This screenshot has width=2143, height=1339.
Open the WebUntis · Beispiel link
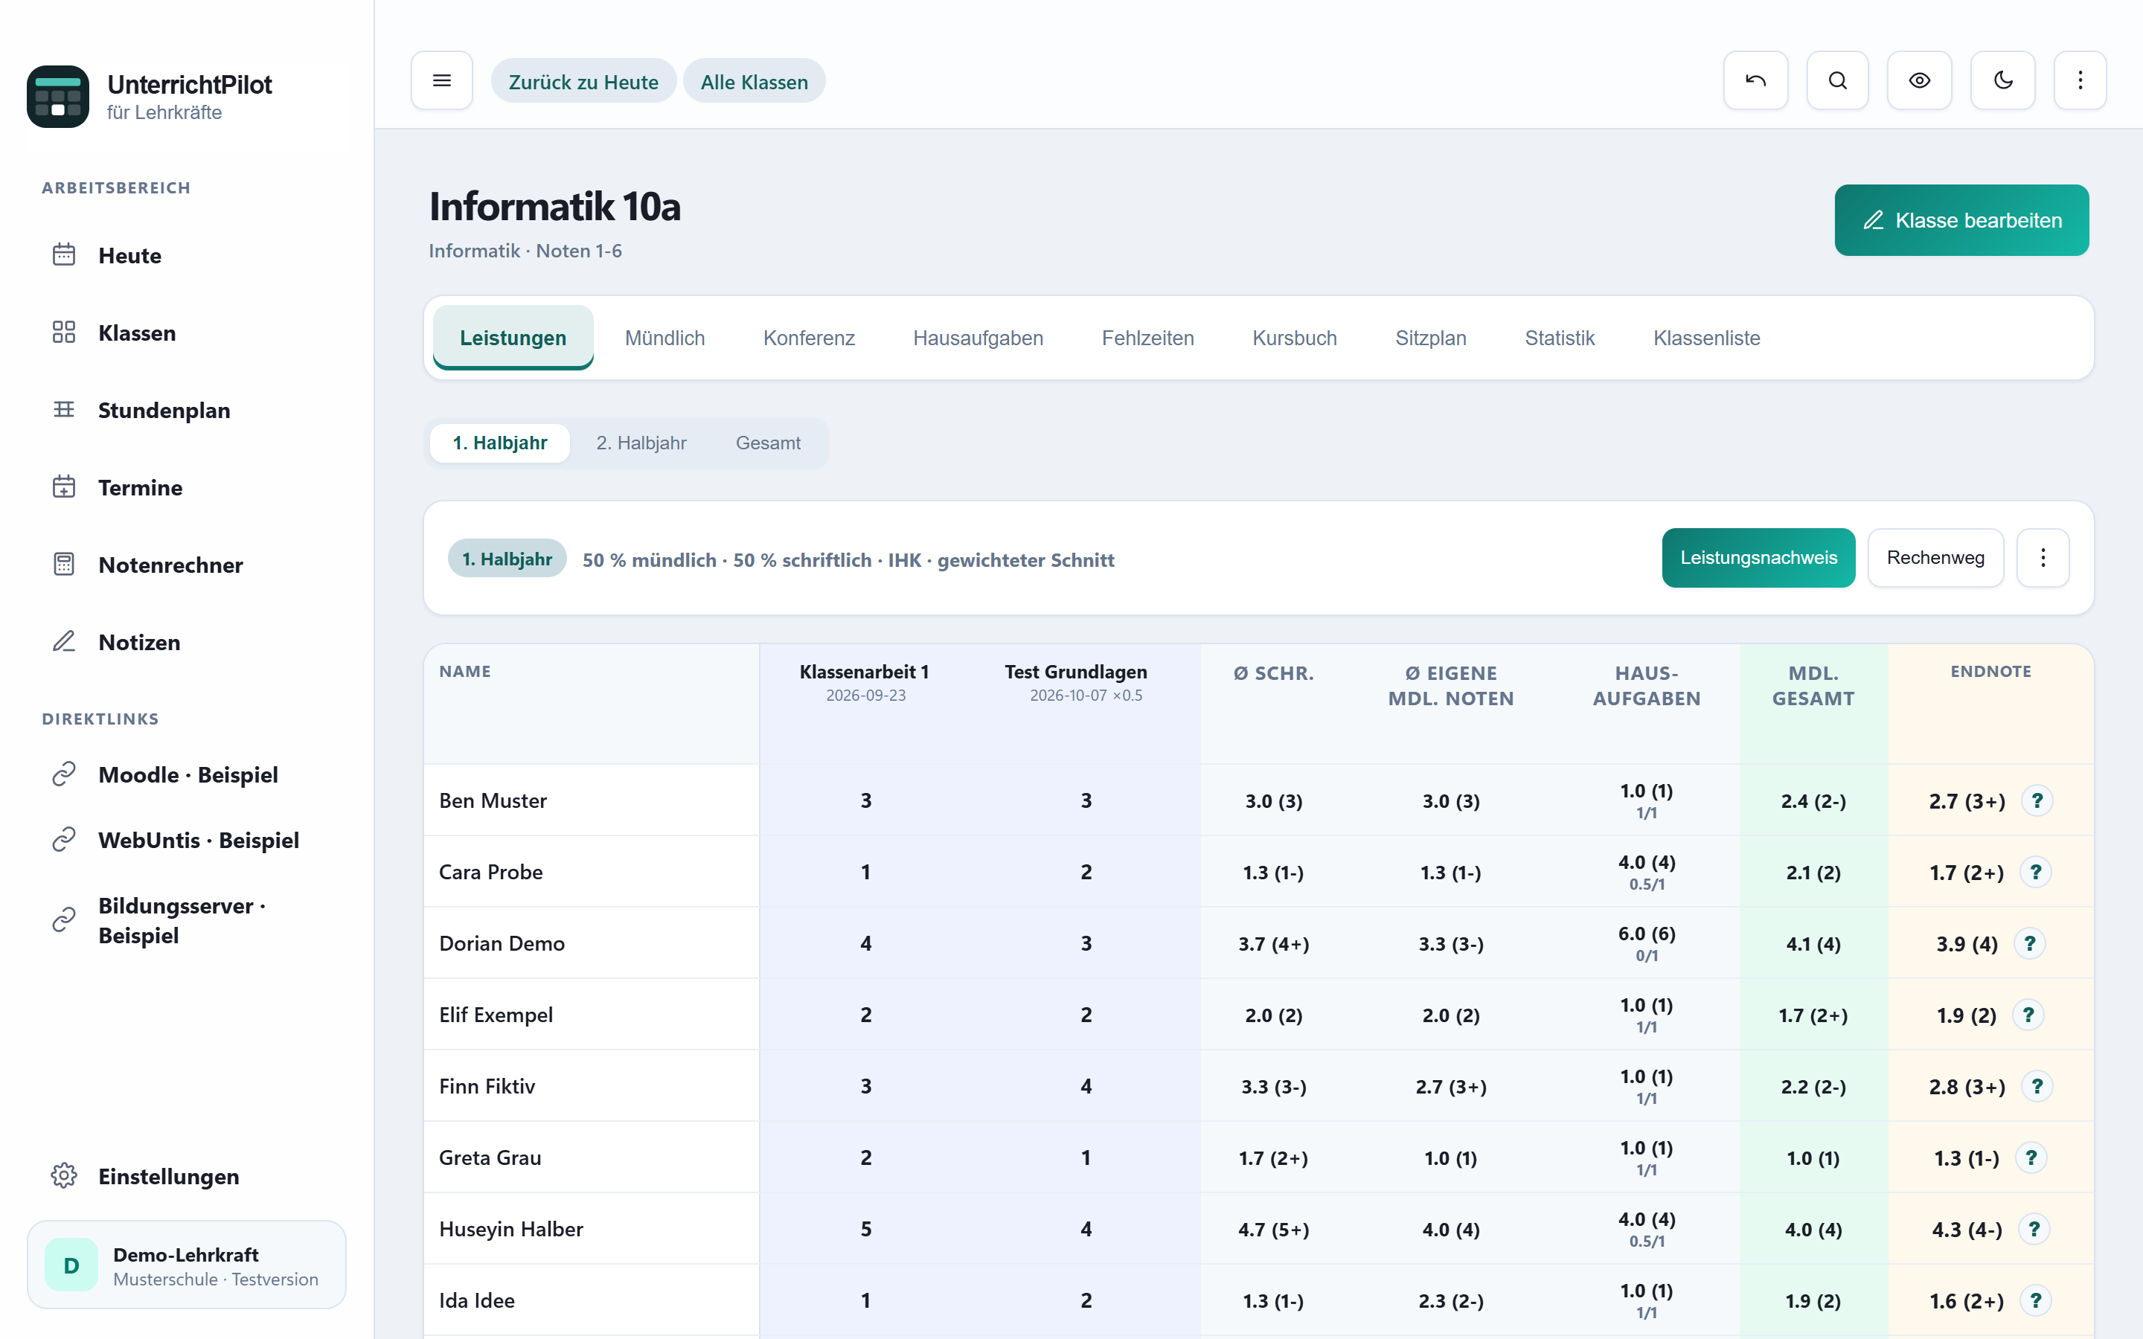[x=186, y=841]
